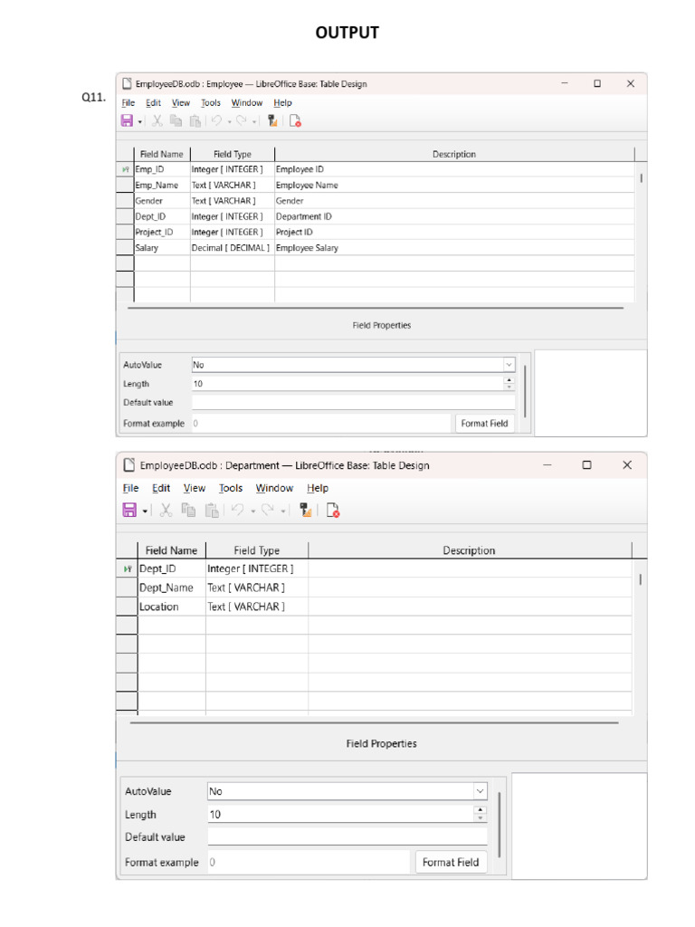Open Index Design in the Employee window

(x=272, y=120)
